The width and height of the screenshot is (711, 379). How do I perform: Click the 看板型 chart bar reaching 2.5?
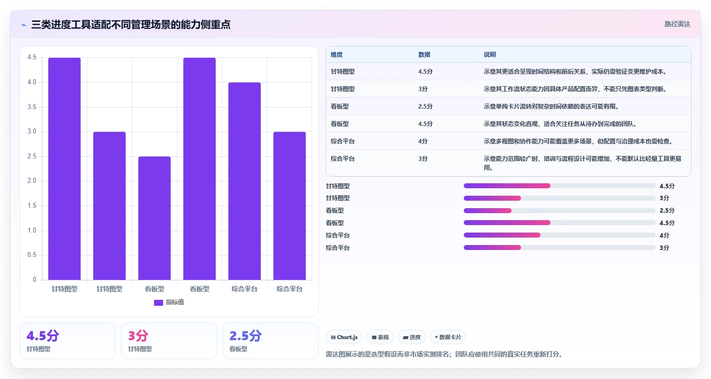pyautogui.click(x=155, y=218)
